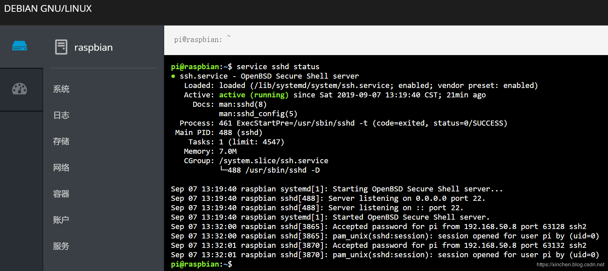Click the raspbian host document icon

(x=61, y=47)
